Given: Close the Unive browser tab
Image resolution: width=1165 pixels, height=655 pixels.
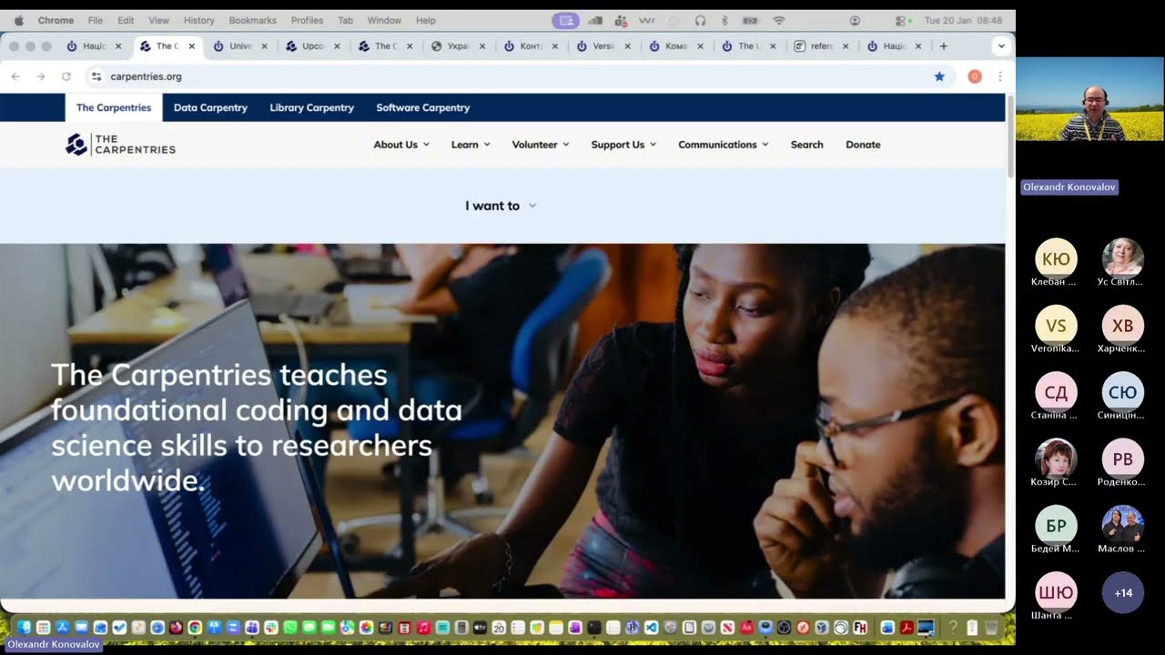Looking at the screenshot, I should (264, 45).
